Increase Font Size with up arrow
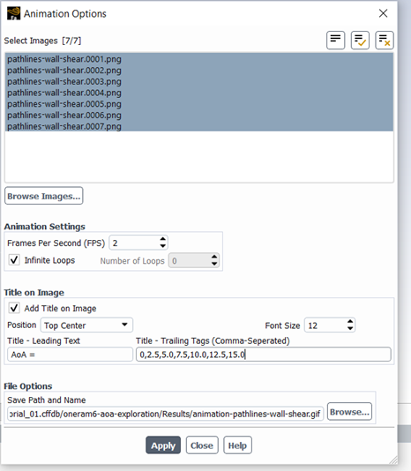This screenshot has height=471, width=411. pos(350,322)
